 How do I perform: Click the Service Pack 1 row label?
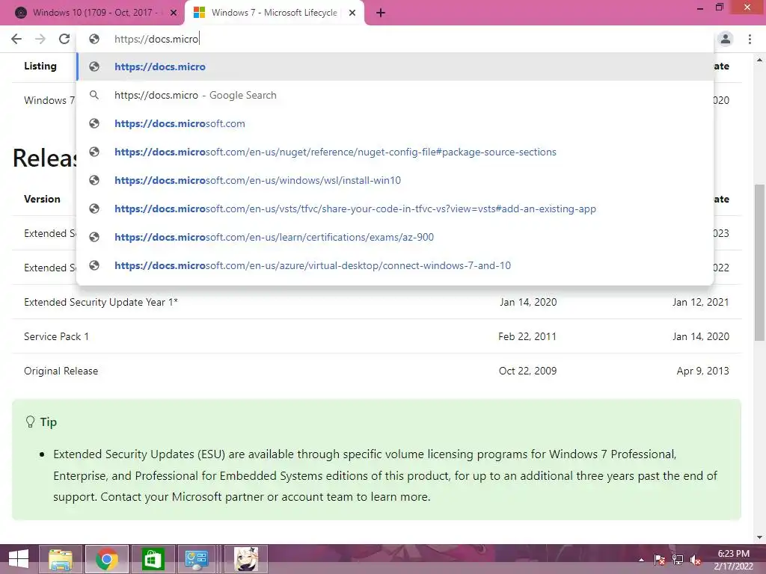click(x=56, y=336)
